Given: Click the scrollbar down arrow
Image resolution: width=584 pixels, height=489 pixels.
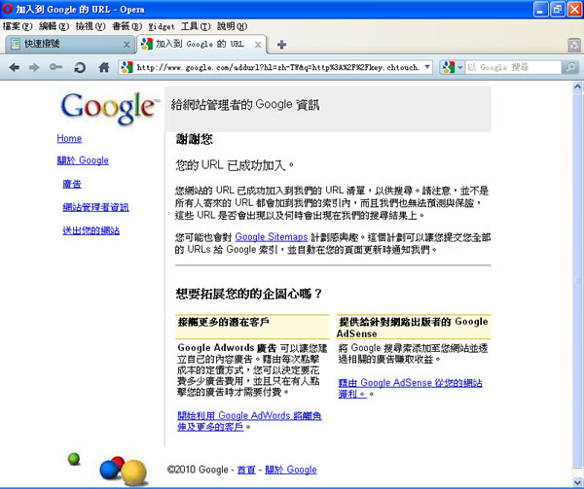Looking at the screenshot, I should pos(577,482).
